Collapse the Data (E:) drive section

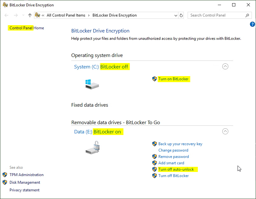[x=225, y=131]
